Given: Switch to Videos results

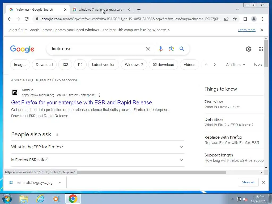Looking at the screenshot, I should pyautogui.click(x=189, y=65).
